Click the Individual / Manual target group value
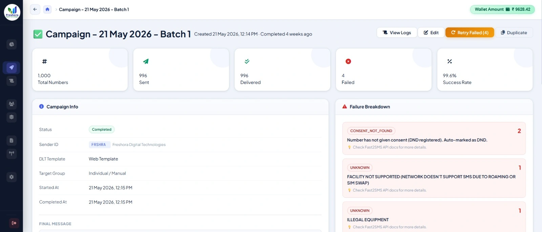The height and width of the screenshot is (232, 542). pyautogui.click(x=107, y=173)
